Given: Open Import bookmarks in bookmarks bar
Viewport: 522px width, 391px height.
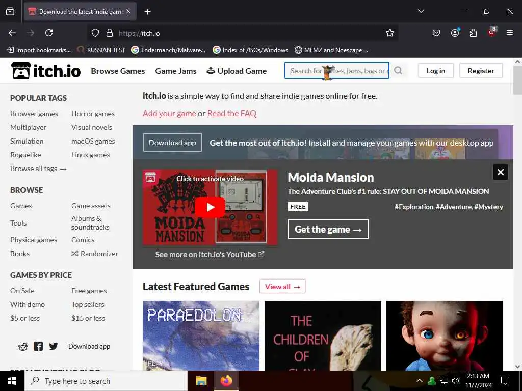Looking at the screenshot, I should [x=39, y=50].
